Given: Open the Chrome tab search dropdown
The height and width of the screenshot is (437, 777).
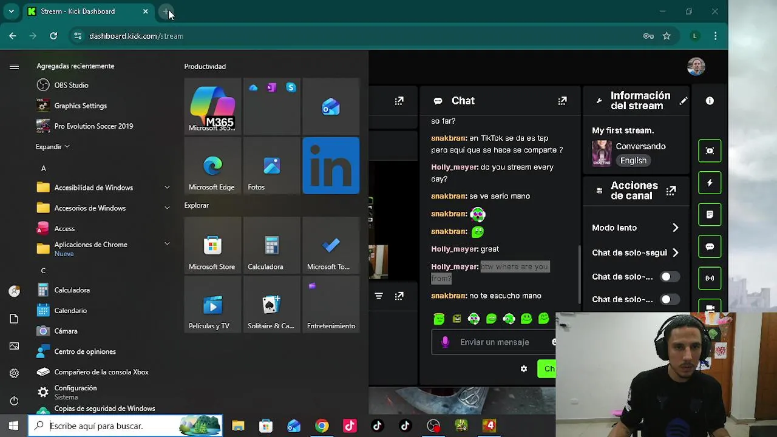Looking at the screenshot, I should point(11,11).
